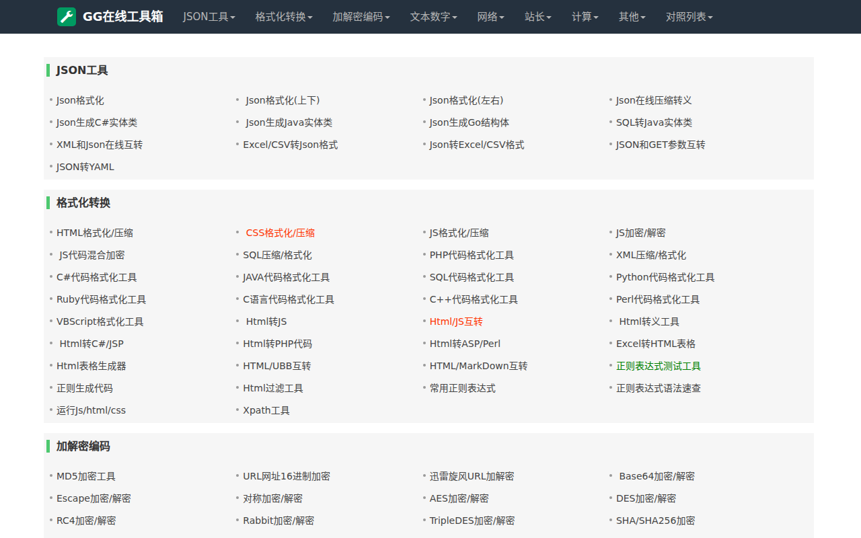861x538 pixels.
Task: Open the Excel/CSV转Json格式 tool
Action: [291, 144]
